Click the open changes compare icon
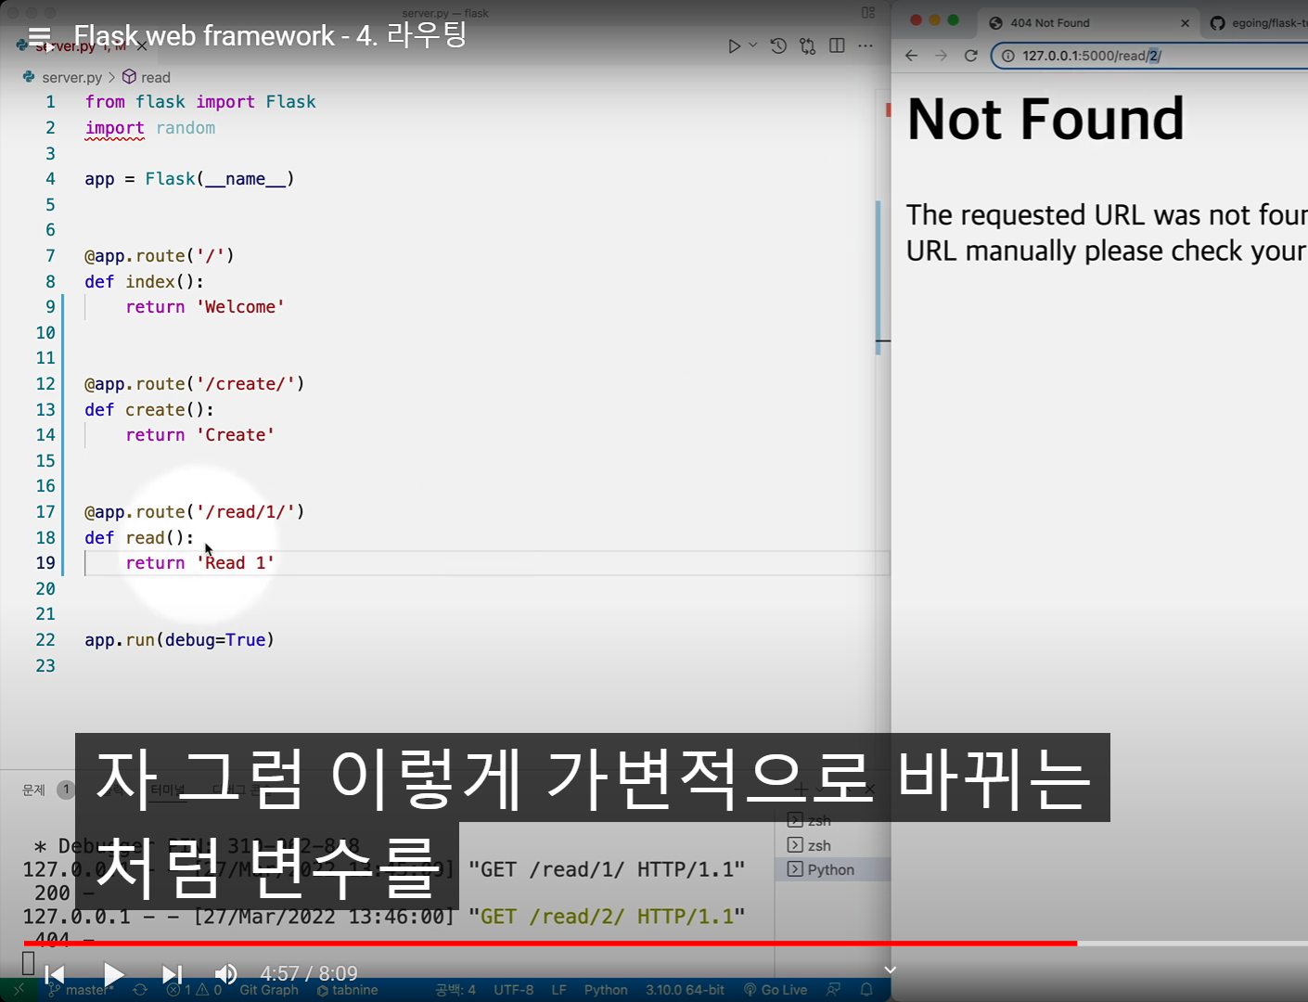The height and width of the screenshot is (1002, 1308). pos(808,45)
